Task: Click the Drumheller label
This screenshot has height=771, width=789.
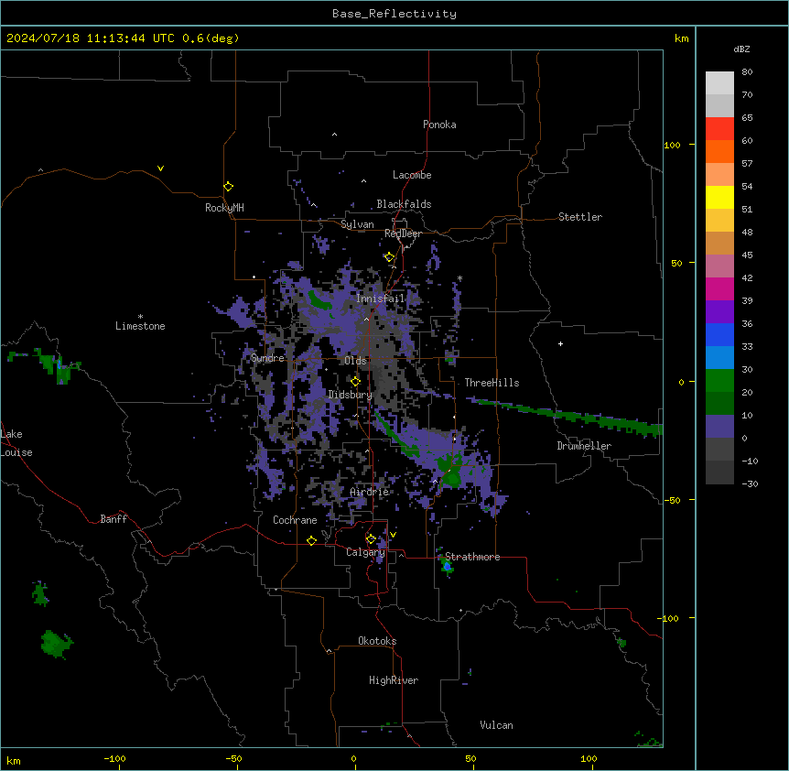Action: [x=584, y=446]
